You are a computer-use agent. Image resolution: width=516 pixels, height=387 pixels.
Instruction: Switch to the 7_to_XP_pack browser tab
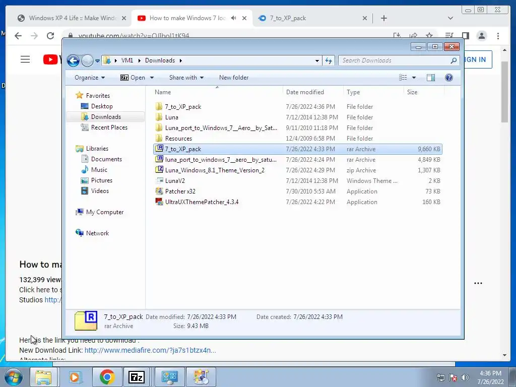point(311,18)
